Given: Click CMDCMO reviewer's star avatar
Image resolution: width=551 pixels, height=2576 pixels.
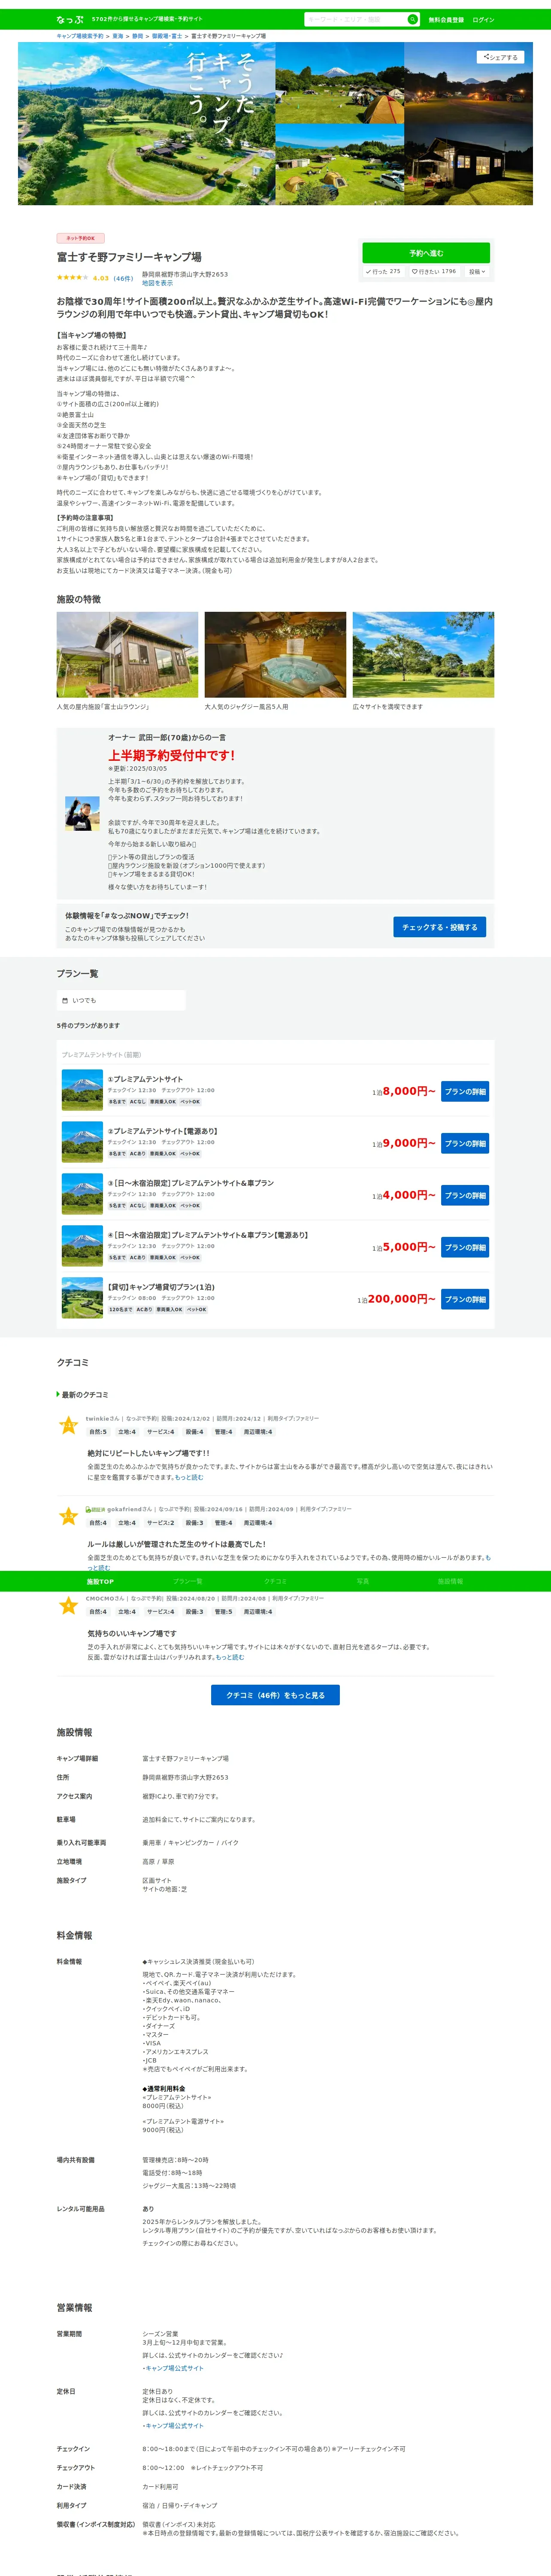Looking at the screenshot, I should click(68, 1605).
